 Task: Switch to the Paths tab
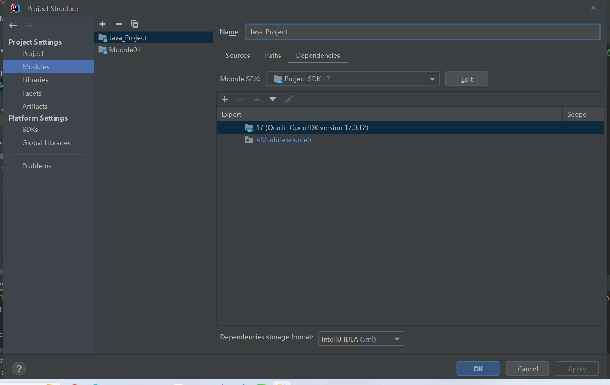[273, 56]
